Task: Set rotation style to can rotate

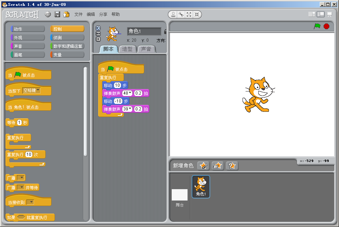Action: 98,28
